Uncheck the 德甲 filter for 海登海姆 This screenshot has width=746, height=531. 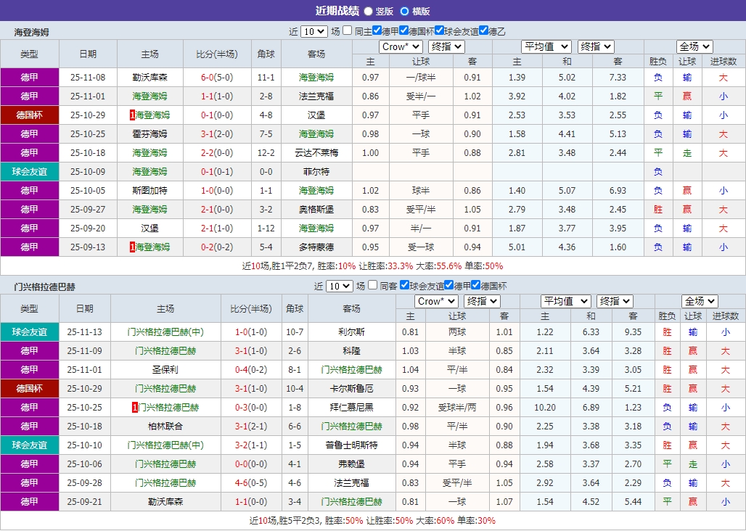(377, 31)
